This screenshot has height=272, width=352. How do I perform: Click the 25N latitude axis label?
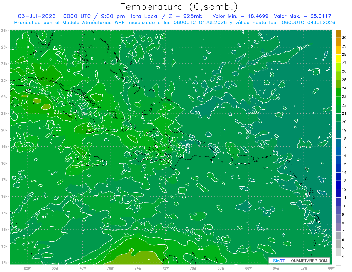(4, 47)
